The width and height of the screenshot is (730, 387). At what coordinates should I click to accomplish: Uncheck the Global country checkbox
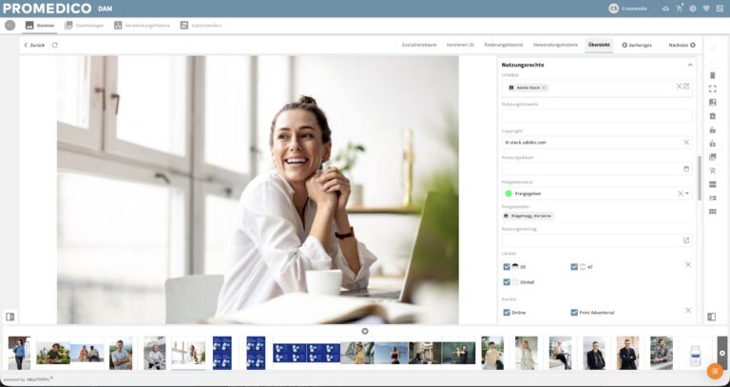pyautogui.click(x=507, y=282)
